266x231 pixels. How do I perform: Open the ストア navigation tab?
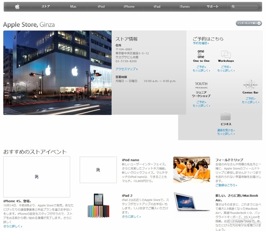click(46, 7)
